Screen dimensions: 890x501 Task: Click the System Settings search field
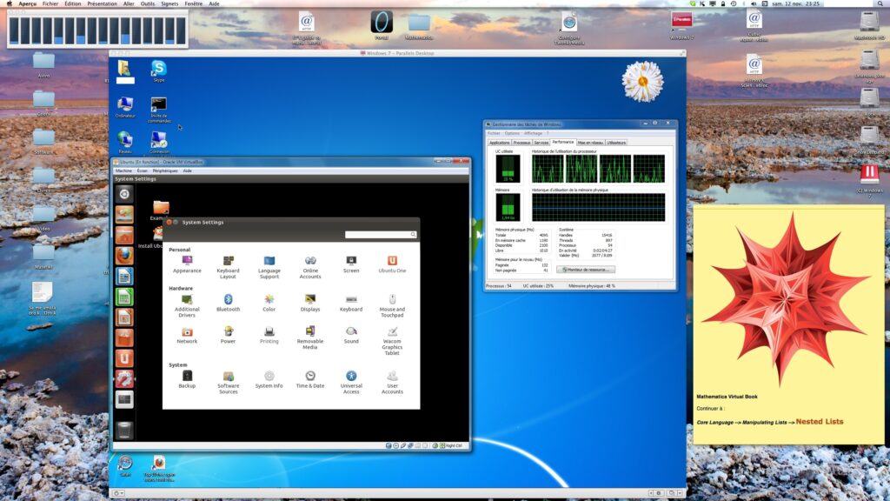coord(379,235)
